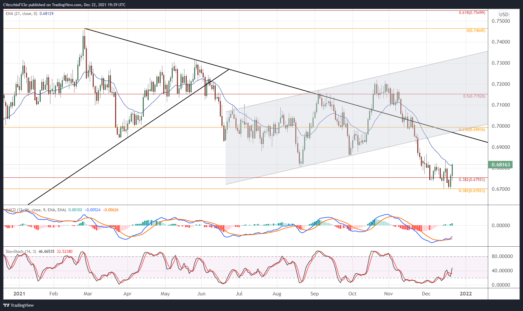
Task: Click the TradingView wordmark text
Action: pos(22,305)
